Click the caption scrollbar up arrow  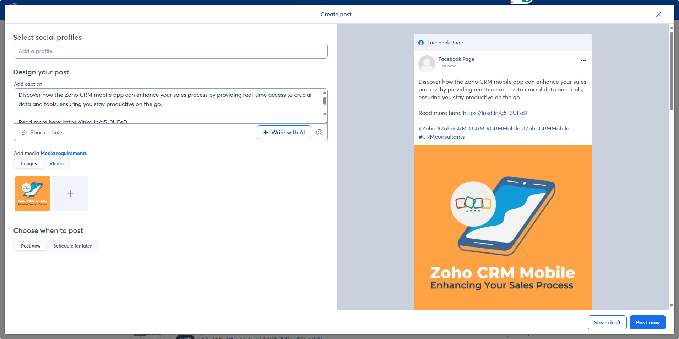325,93
